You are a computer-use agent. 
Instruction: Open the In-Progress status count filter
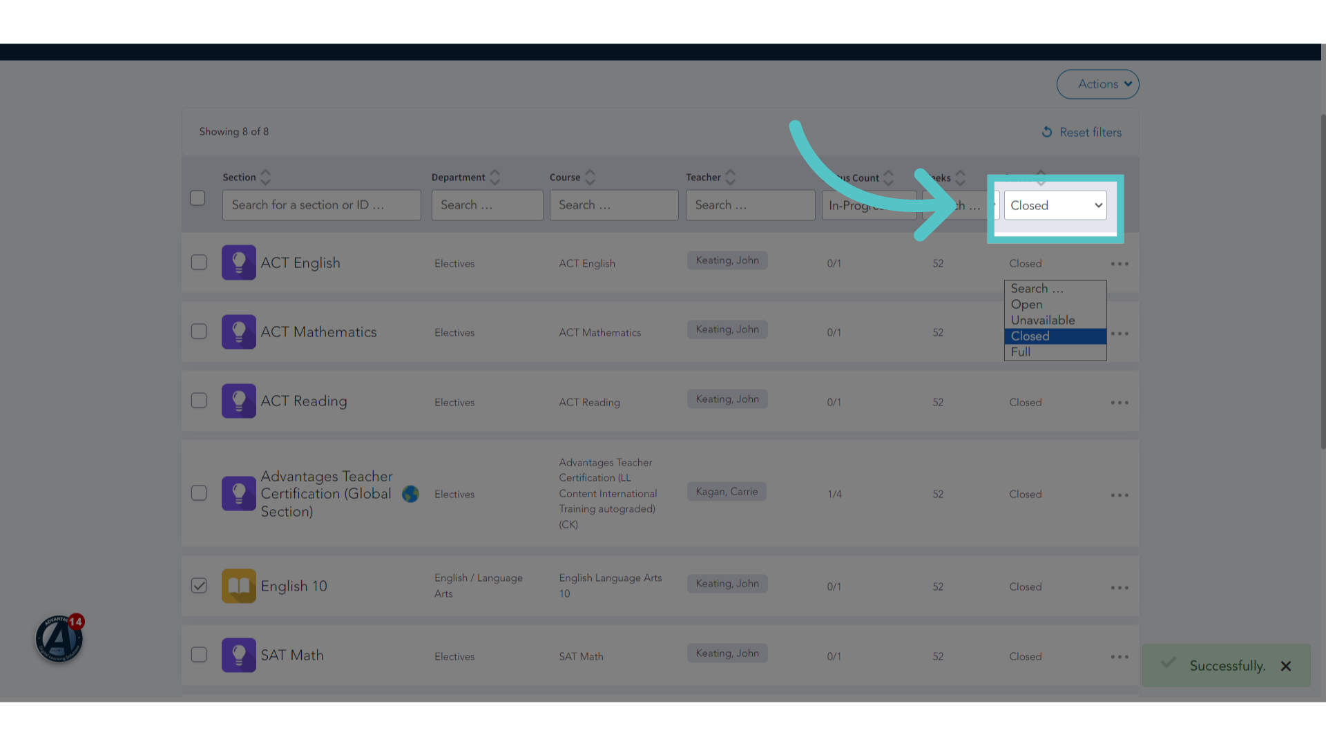(x=869, y=205)
